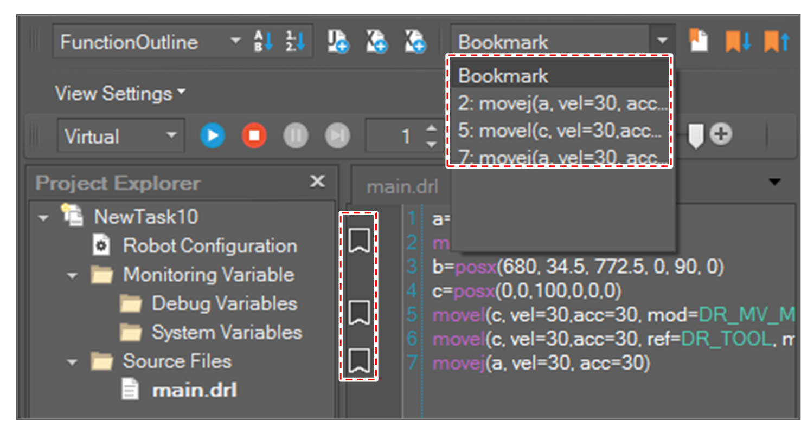Select the '5: movel' bookmark entry

559,131
